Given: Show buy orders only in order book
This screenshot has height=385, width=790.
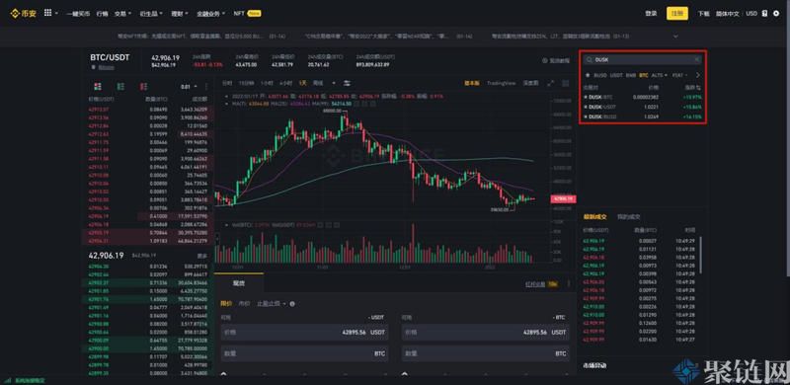Looking at the screenshot, I should 120,87.
